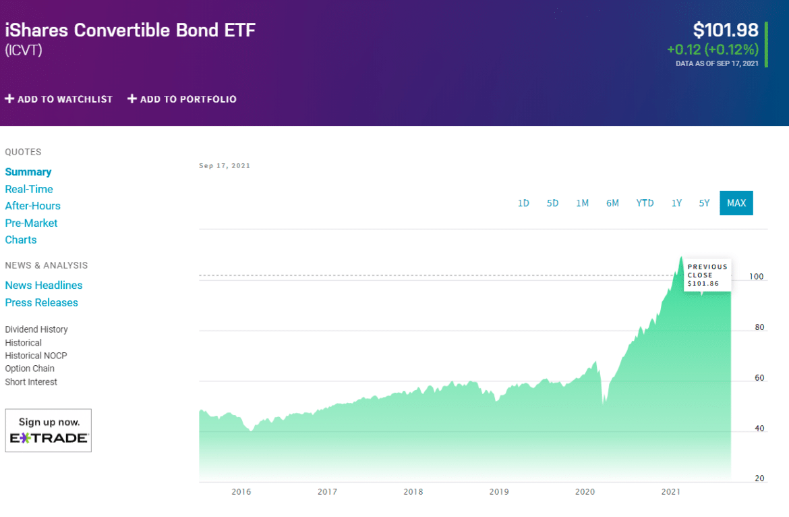
Task: Open the Dividend History page
Action: pos(36,329)
